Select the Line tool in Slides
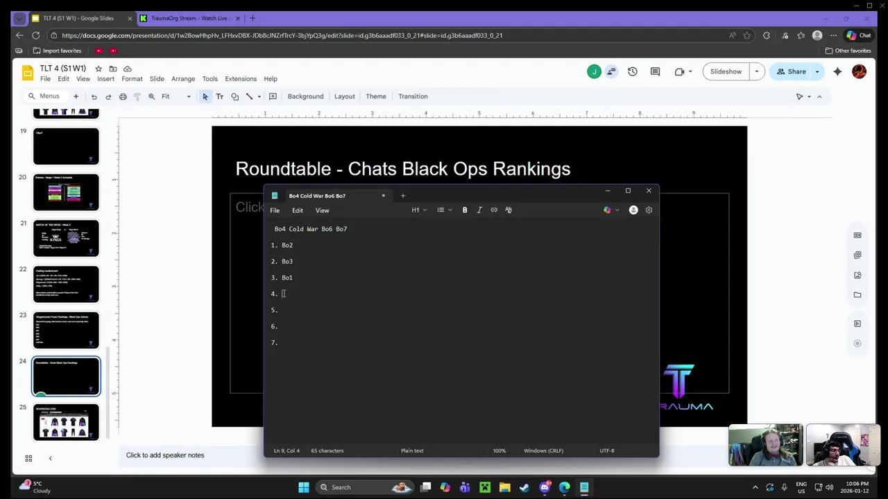888x499 pixels. pos(249,96)
